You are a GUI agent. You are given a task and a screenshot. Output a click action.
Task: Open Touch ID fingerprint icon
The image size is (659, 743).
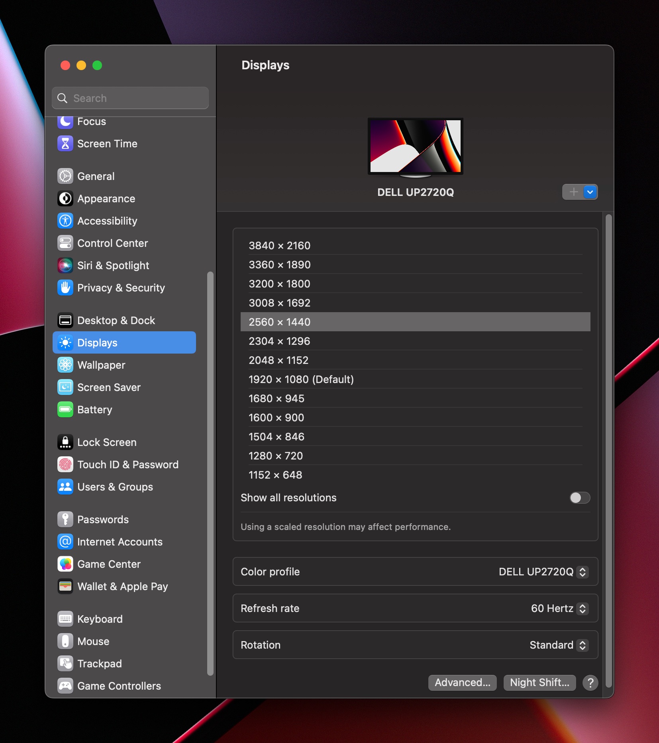tap(65, 465)
